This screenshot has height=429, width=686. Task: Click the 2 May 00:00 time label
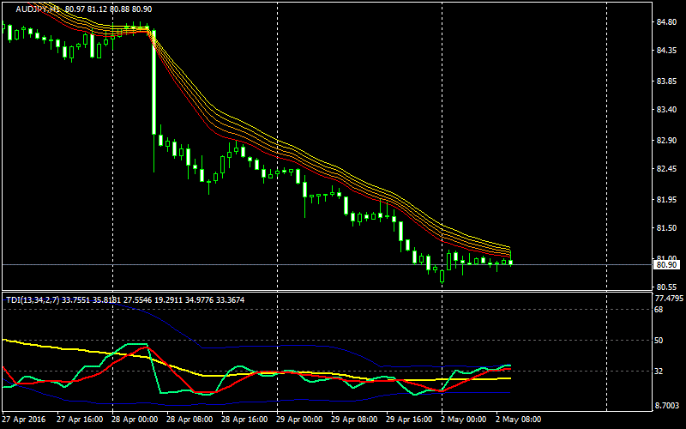pos(466,420)
